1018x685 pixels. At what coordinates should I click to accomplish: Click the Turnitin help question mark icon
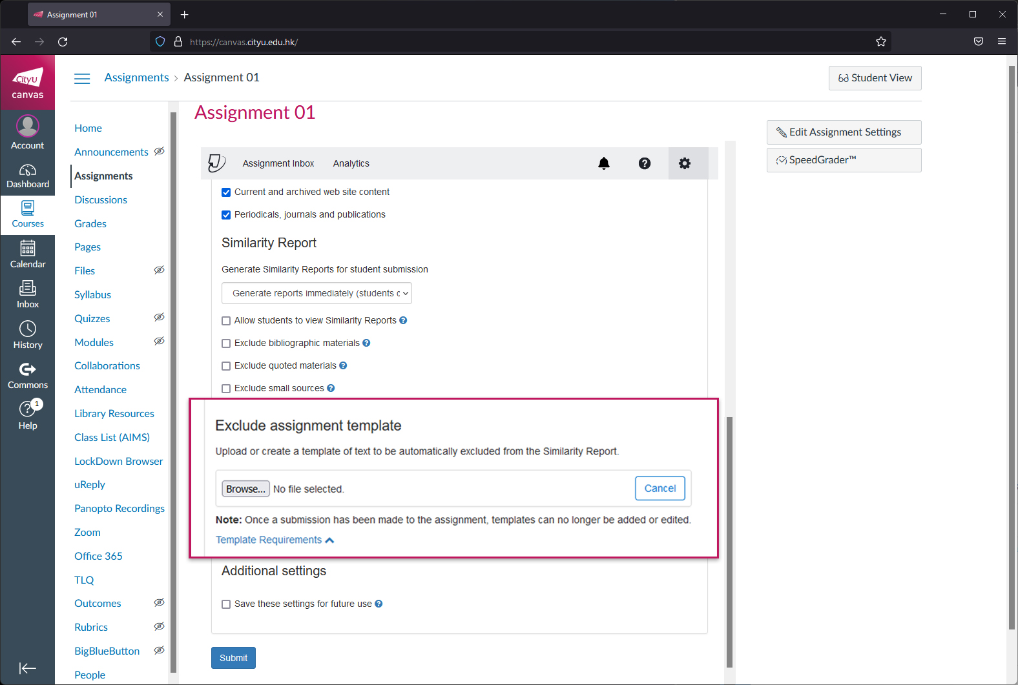tap(644, 163)
